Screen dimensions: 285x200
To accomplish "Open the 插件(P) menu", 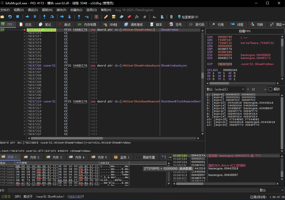I will [x=61, y=10].
